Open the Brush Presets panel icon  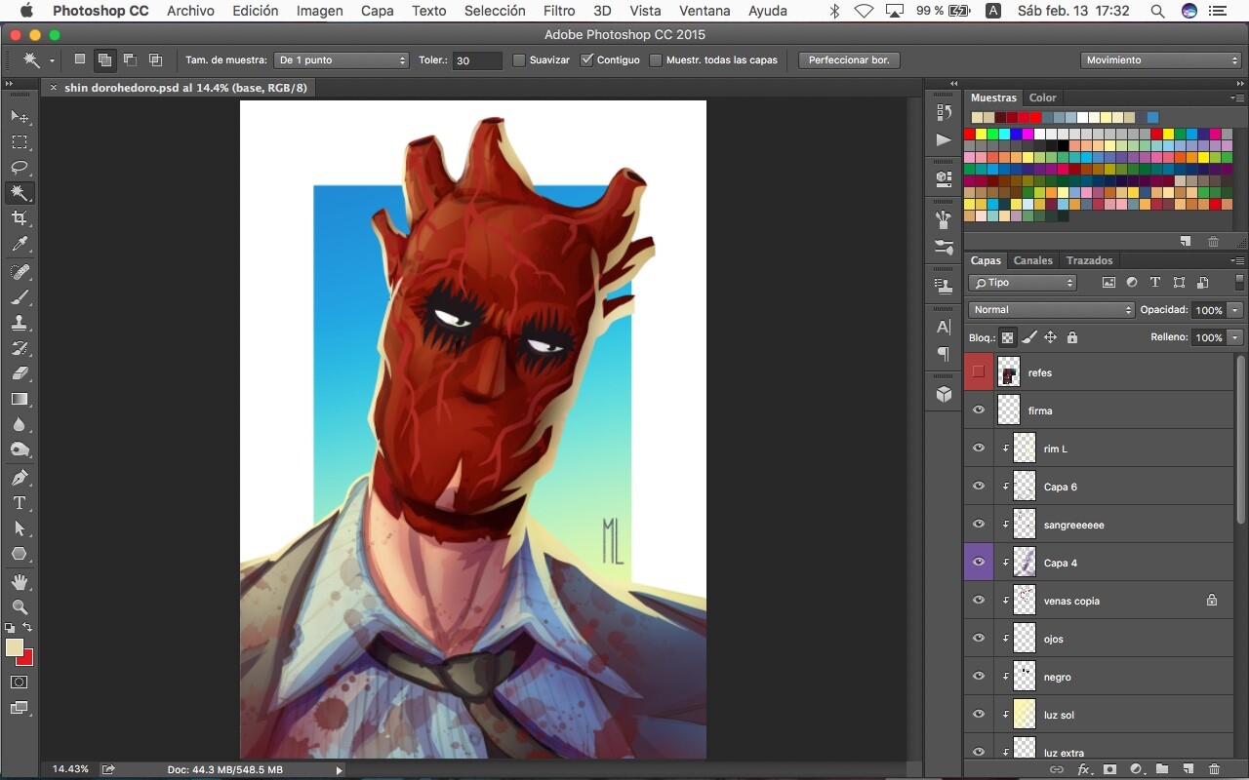[x=944, y=248]
